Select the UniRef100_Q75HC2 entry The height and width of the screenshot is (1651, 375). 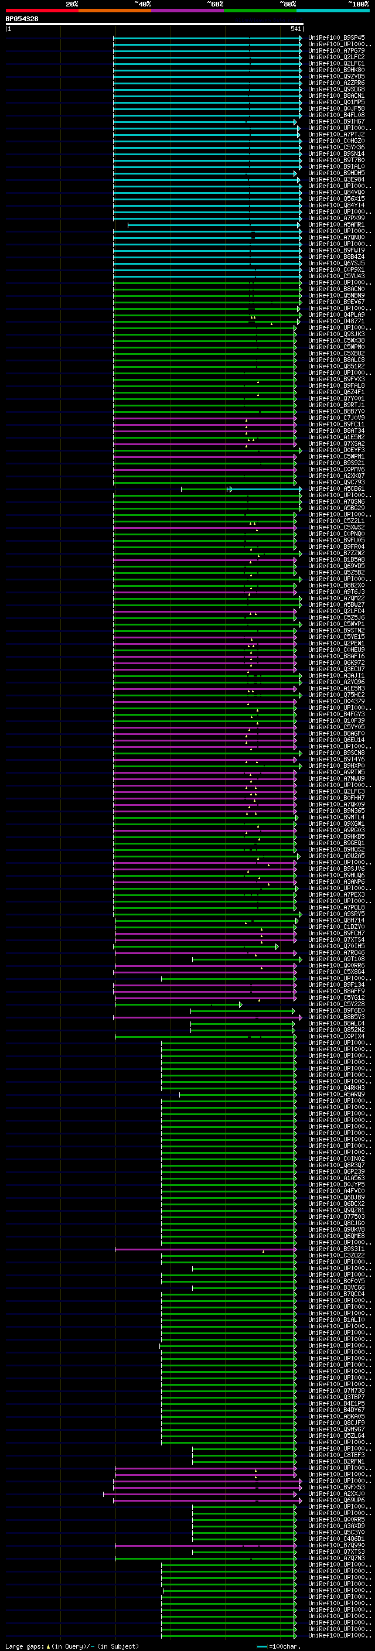point(336,695)
